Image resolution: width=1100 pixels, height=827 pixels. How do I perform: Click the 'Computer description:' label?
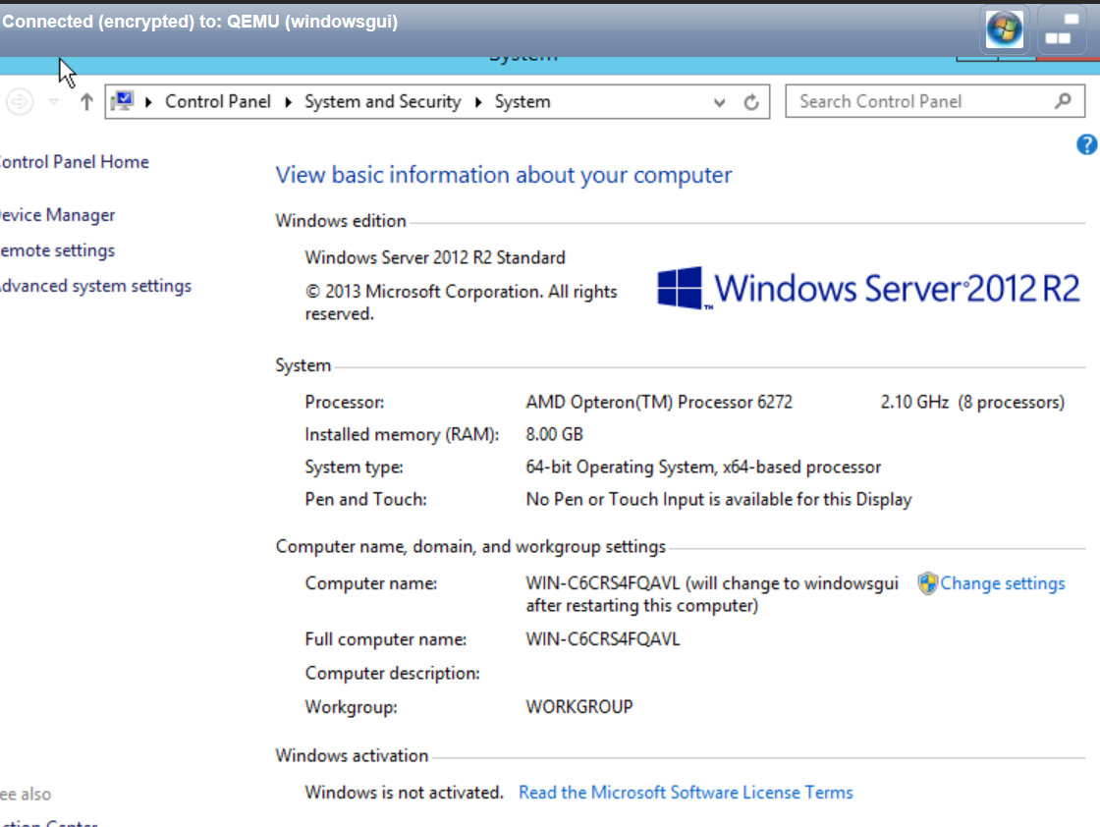pos(392,674)
